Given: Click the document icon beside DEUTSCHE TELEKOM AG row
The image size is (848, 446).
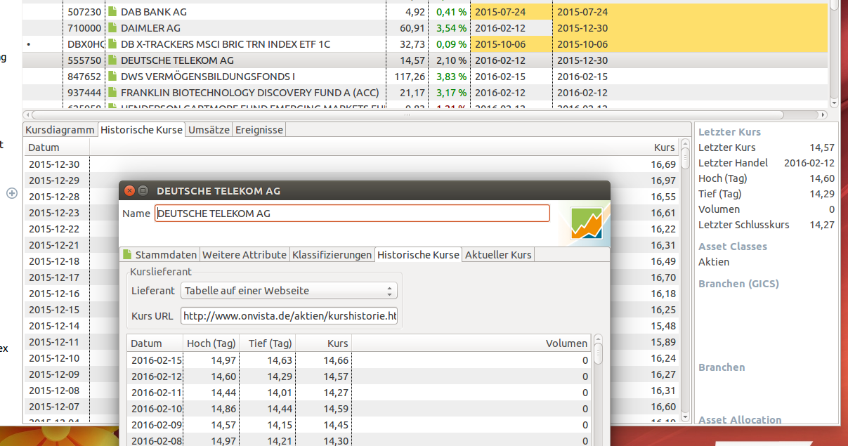Looking at the screenshot, I should (x=111, y=60).
